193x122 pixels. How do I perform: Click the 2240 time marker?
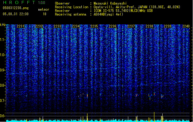(186, 26)
